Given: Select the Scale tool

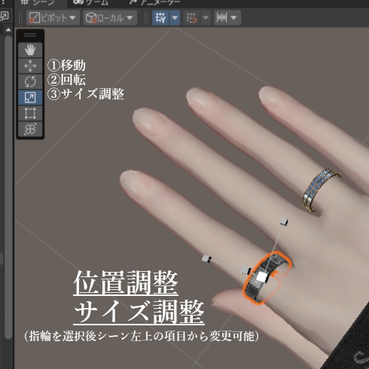Looking at the screenshot, I should pyautogui.click(x=30, y=97).
